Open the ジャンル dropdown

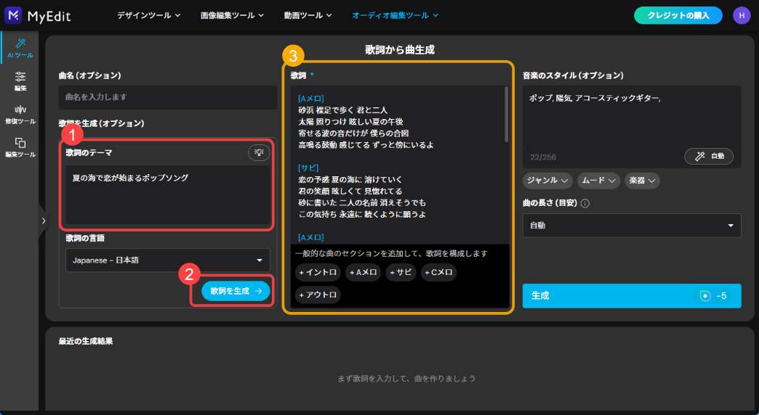547,181
